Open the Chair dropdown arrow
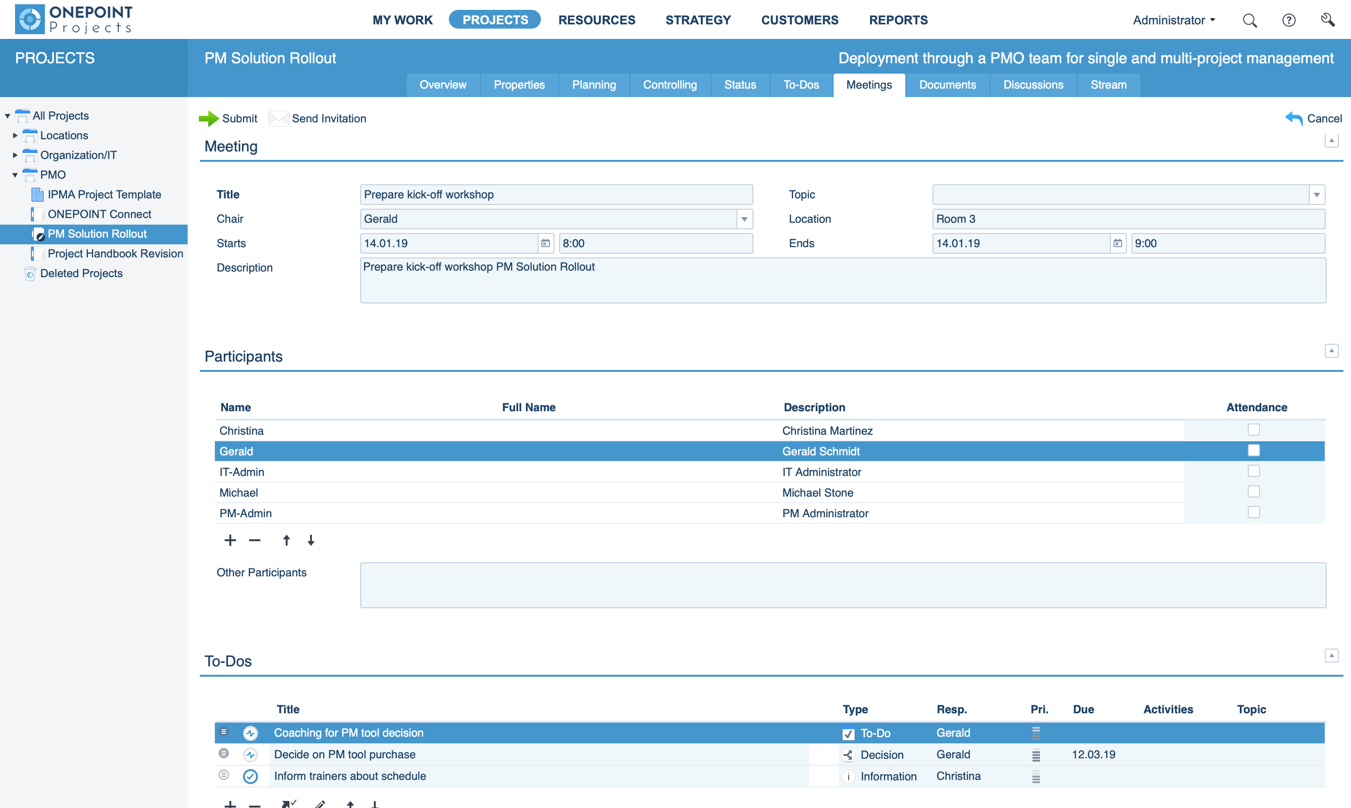Viewport: 1351px width, 808px height. [x=744, y=219]
